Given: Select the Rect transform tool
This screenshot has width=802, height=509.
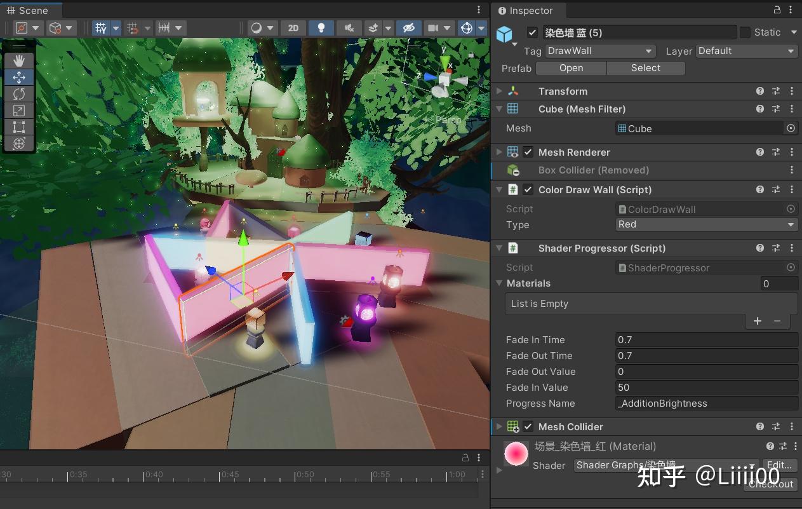Looking at the screenshot, I should [x=19, y=127].
